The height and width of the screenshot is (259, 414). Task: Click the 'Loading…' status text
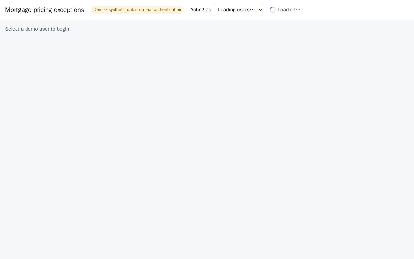click(289, 10)
